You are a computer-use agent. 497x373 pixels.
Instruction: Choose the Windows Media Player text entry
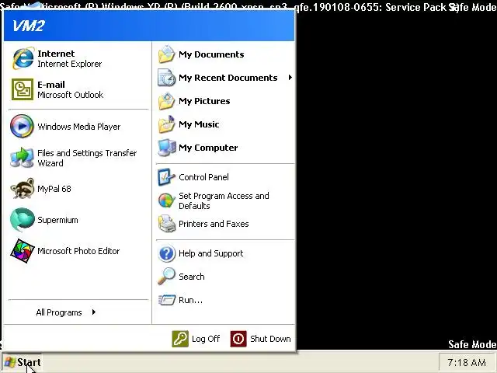click(79, 127)
